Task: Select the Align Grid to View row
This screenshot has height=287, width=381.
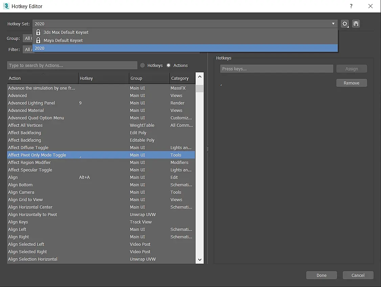Action: [101, 199]
